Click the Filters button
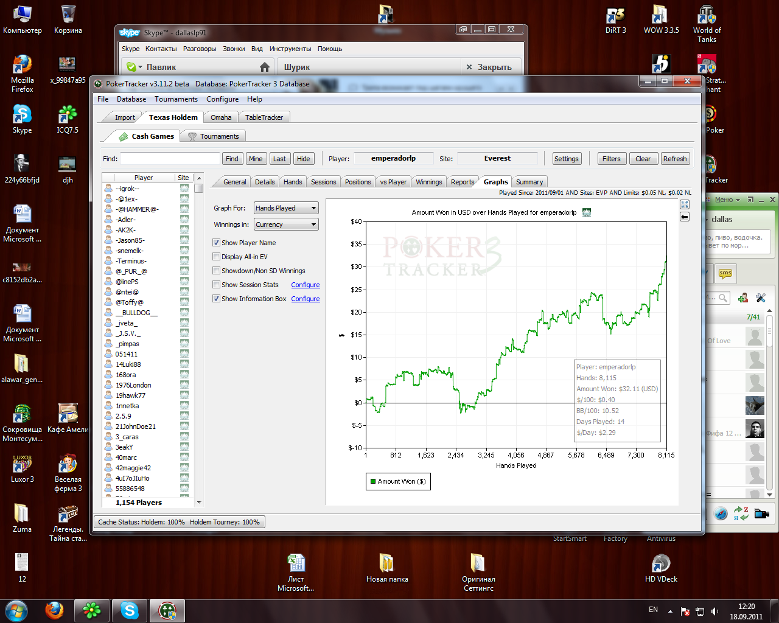 pos(611,159)
